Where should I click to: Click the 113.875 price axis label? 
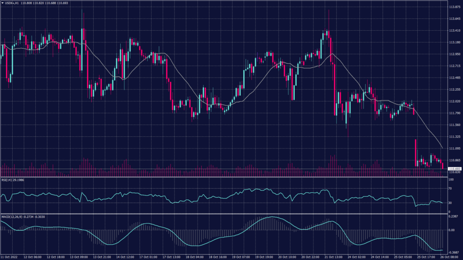(x=454, y=7)
